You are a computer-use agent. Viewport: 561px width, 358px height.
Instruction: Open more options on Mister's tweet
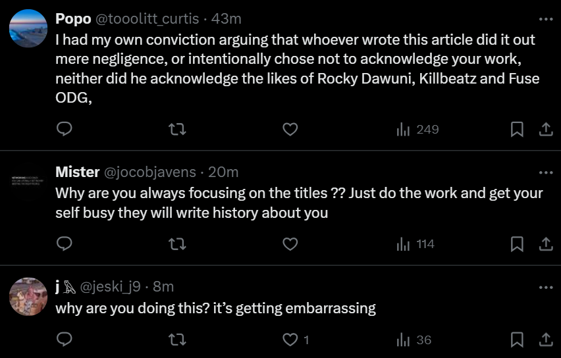[546, 172]
